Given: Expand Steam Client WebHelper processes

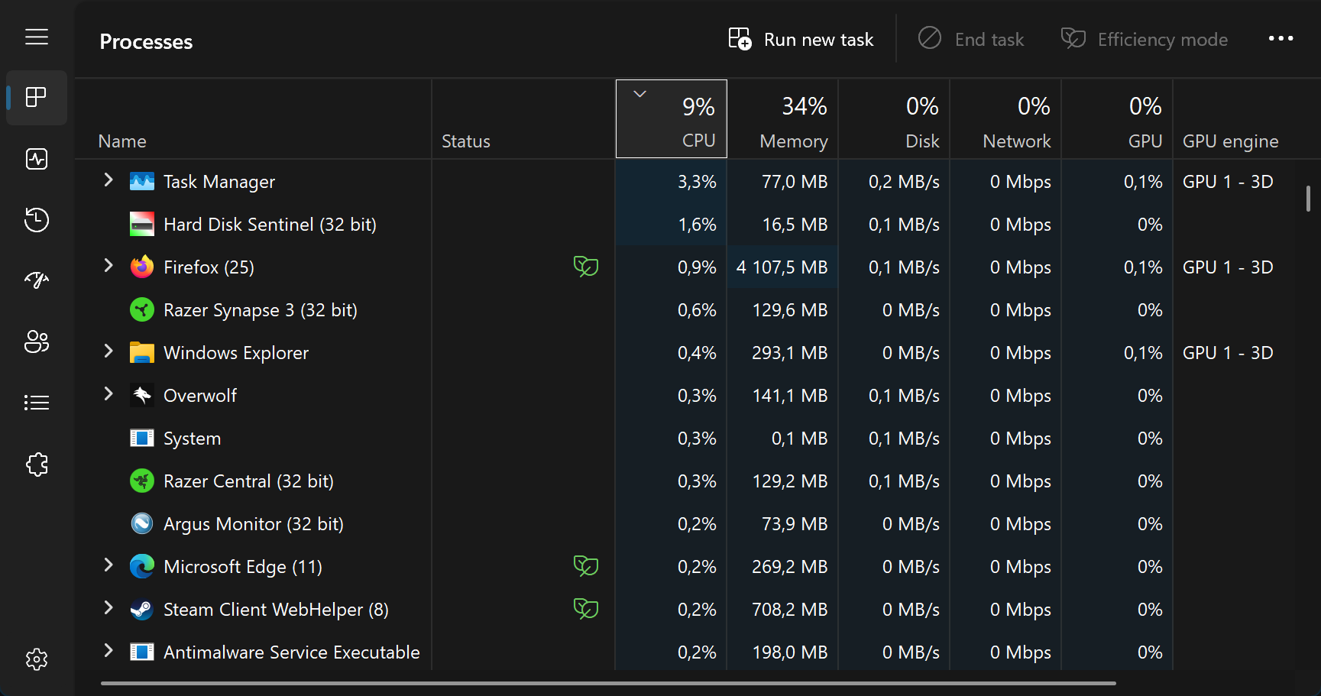Looking at the screenshot, I should tap(108, 608).
